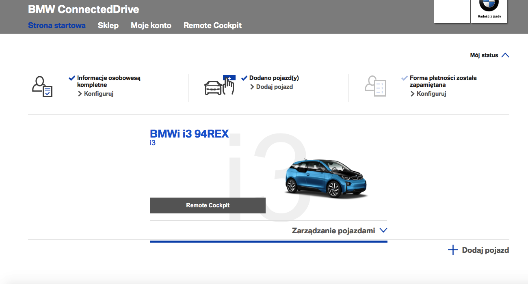Go to the Sklep menu item
528x284 pixels.
click(x=108, y=25)
